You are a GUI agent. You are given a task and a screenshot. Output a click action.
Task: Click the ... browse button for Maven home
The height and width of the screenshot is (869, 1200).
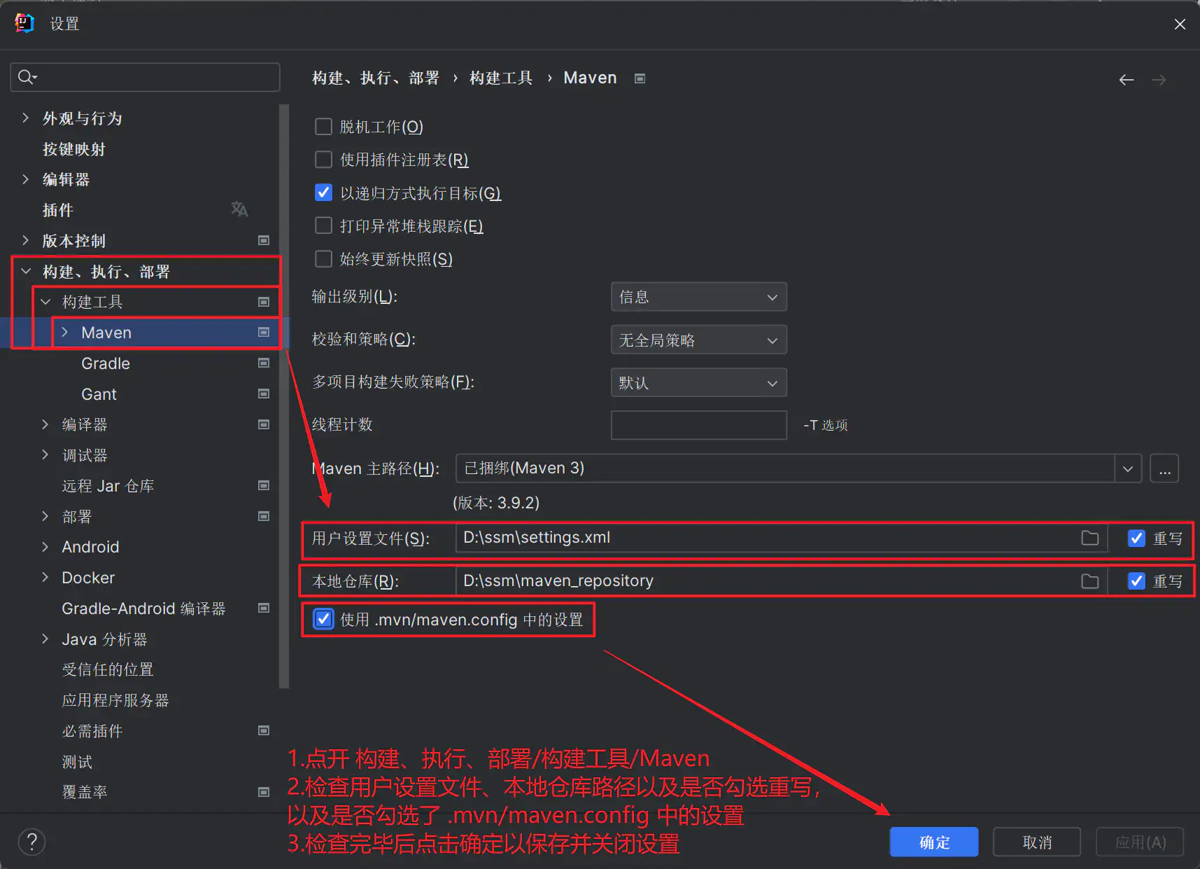pyautogui.click(x=1164, y=468)
